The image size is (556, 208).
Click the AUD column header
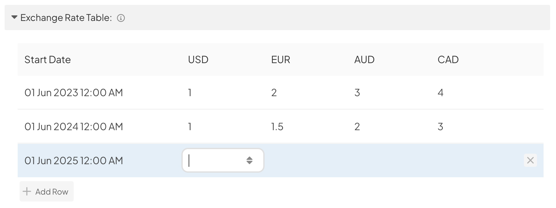[364, 60]
